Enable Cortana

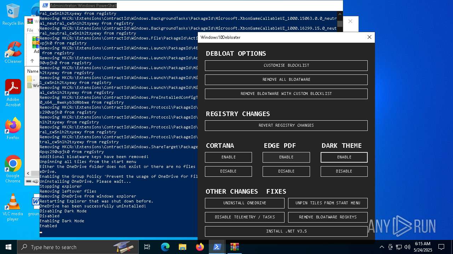pyautogui.click(x=228, y=157)
